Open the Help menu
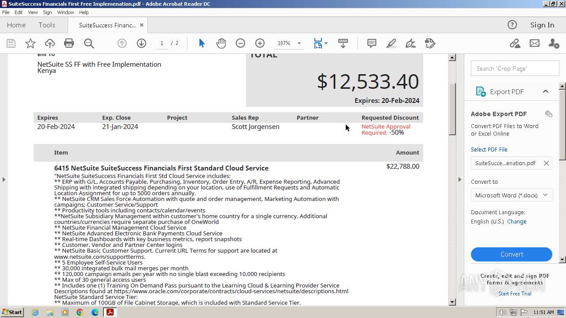 [84, 12]
